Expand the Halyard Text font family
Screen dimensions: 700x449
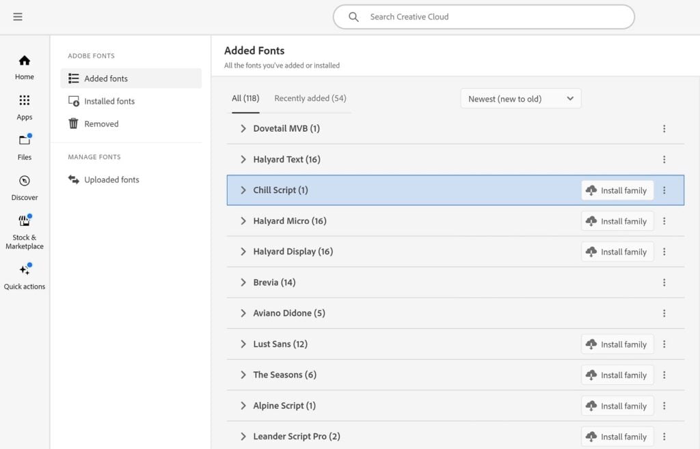click(x=243, y=159)
